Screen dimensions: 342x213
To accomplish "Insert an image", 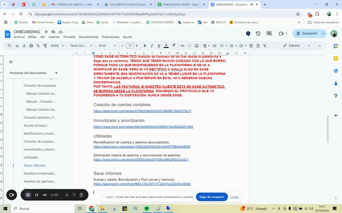I will pyautogui.click(x=197, y=46).
